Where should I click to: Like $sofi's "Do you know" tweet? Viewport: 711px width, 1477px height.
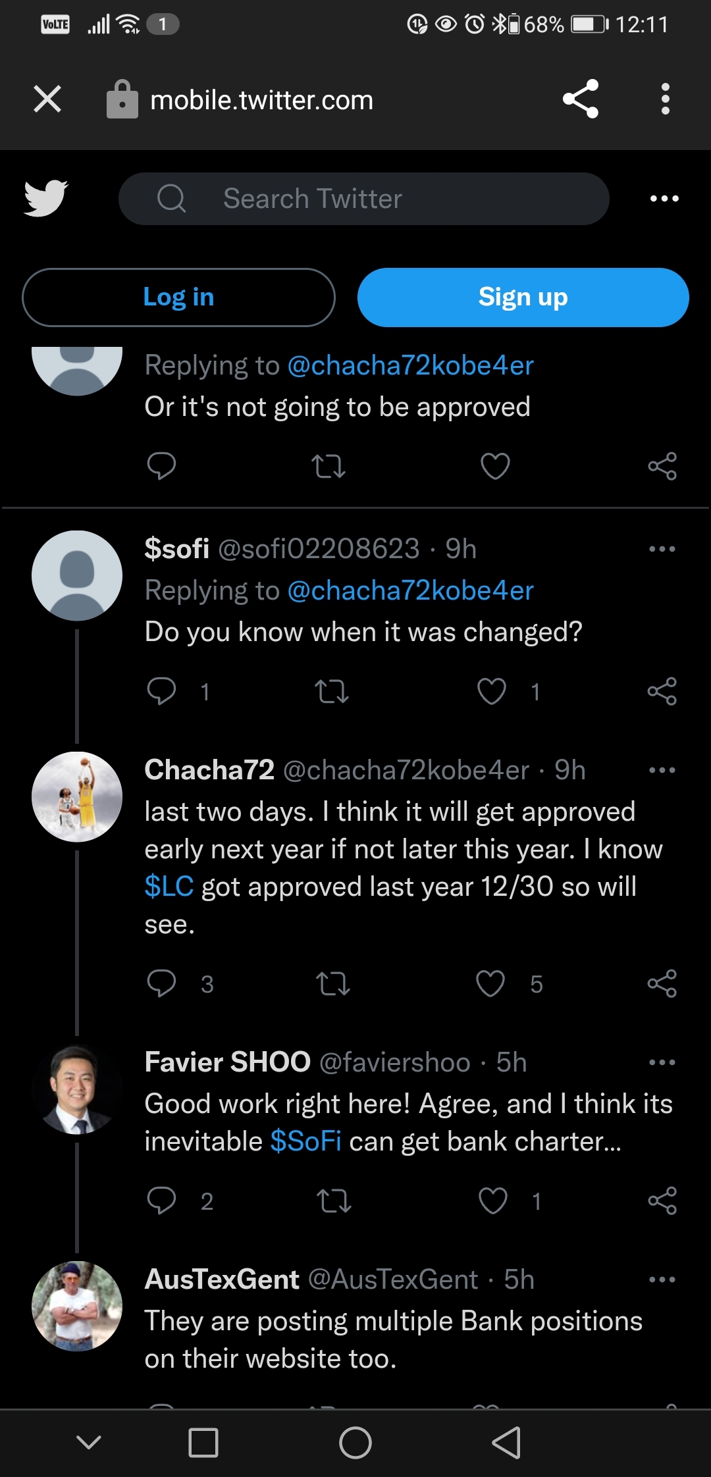click(492, 692)
